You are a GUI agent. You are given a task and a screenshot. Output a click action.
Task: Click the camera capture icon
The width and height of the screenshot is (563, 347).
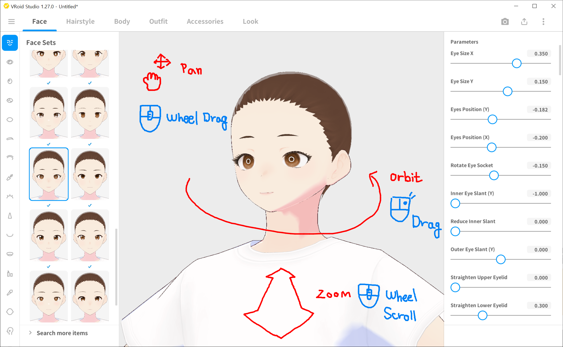(x=505, y=22)
